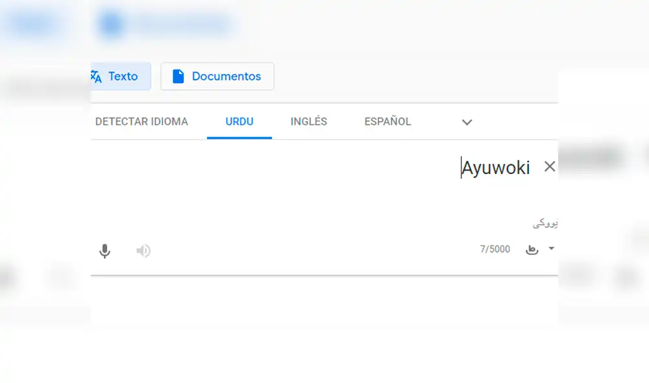Clear the input with the X icon

point(550,166)
